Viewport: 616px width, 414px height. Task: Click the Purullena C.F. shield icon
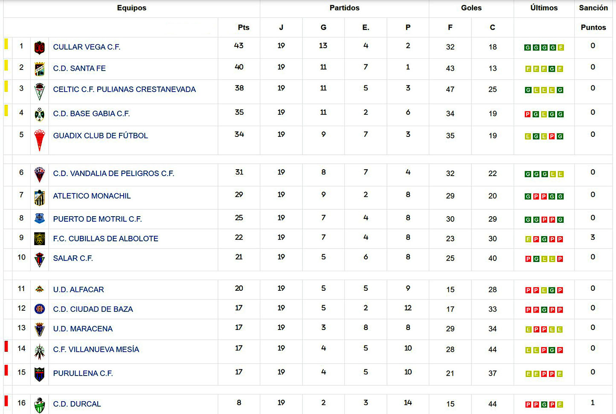tap(40, 374)
